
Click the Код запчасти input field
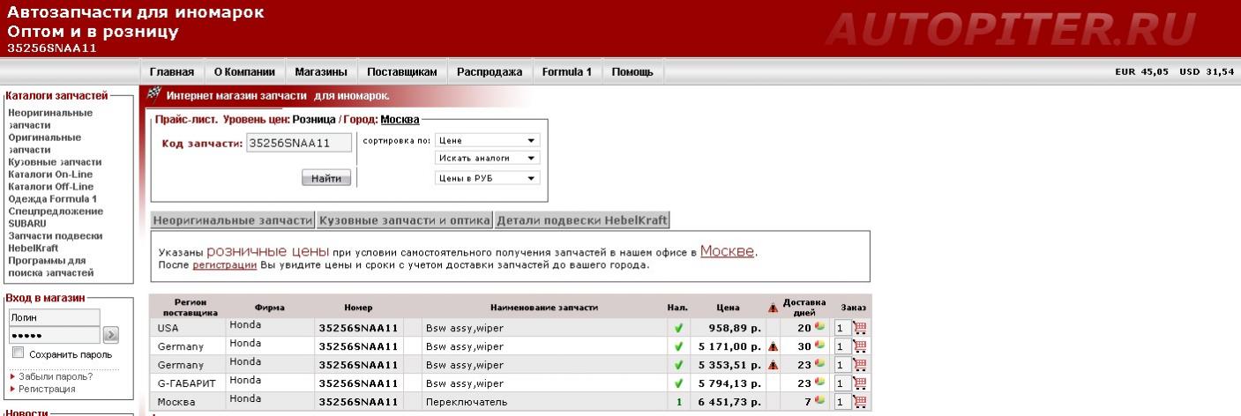tap(299, 143)
